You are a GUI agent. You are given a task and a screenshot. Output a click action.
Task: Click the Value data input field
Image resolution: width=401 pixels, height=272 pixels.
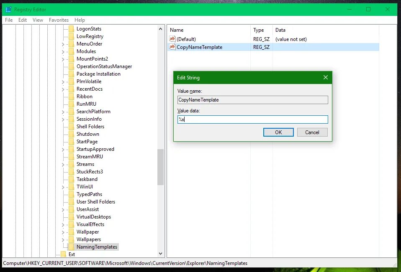coord(253,119)
